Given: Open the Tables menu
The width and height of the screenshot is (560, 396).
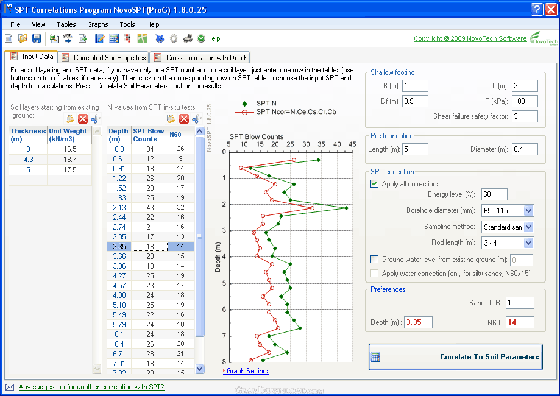Looking at the screenshot, I should tap(66, 24).
